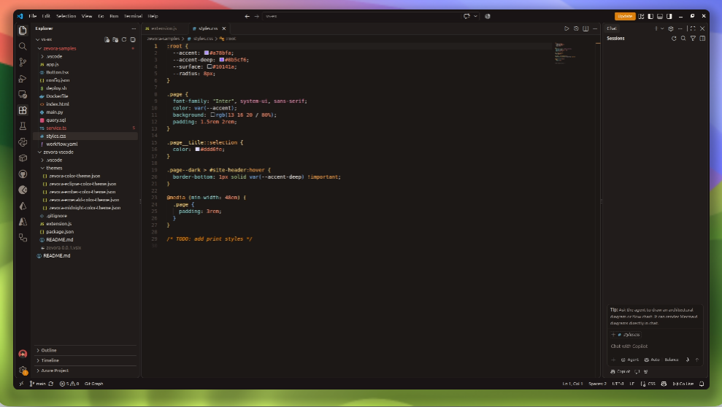Open Explorer more actions ellipsis

[x=134, y=28]
